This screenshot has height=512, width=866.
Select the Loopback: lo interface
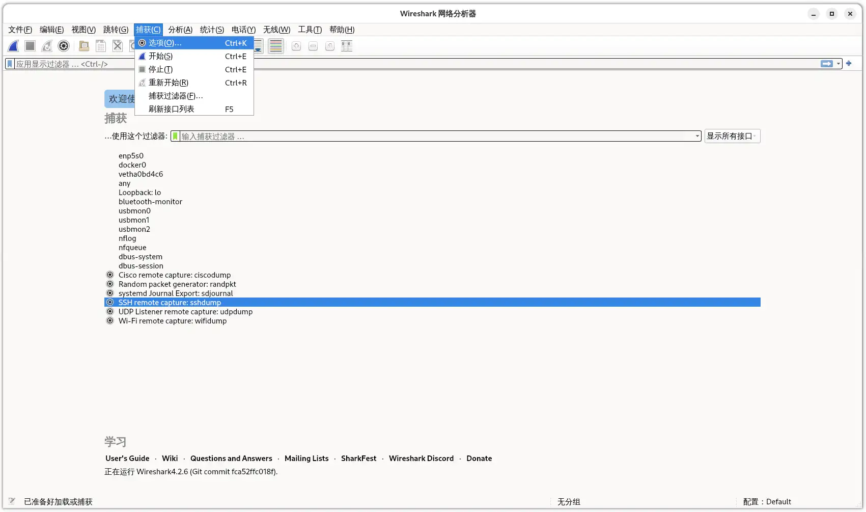tap(432, 193)
